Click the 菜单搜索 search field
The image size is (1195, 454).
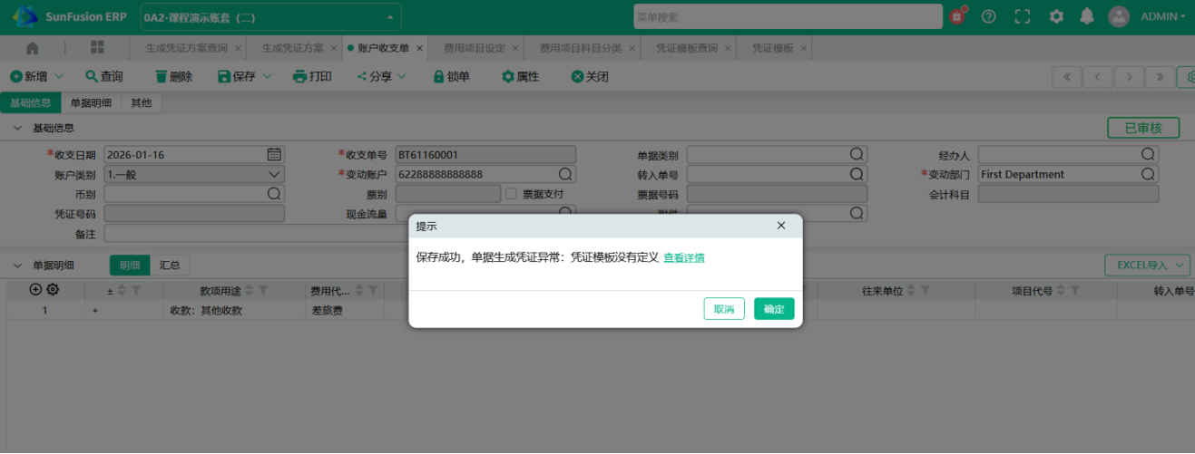[788, 16]
